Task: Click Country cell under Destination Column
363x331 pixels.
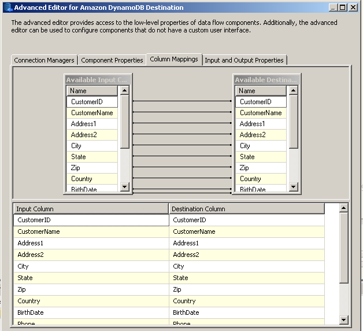Action: tap(247, 301)
